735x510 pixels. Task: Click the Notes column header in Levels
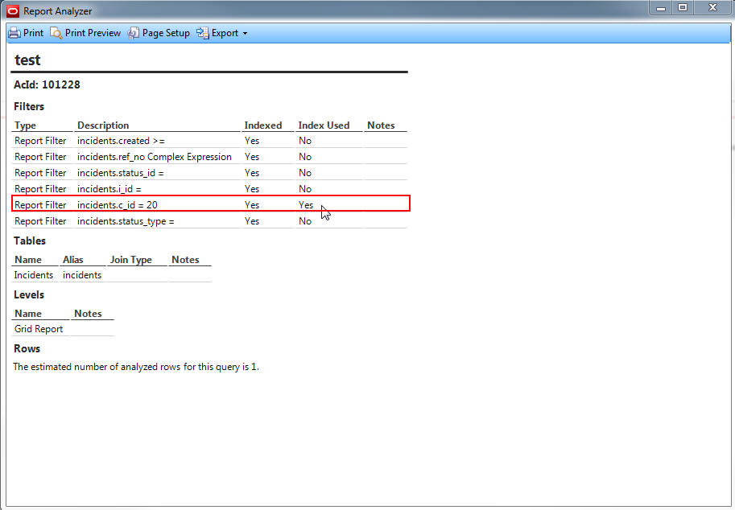[88, 314]
